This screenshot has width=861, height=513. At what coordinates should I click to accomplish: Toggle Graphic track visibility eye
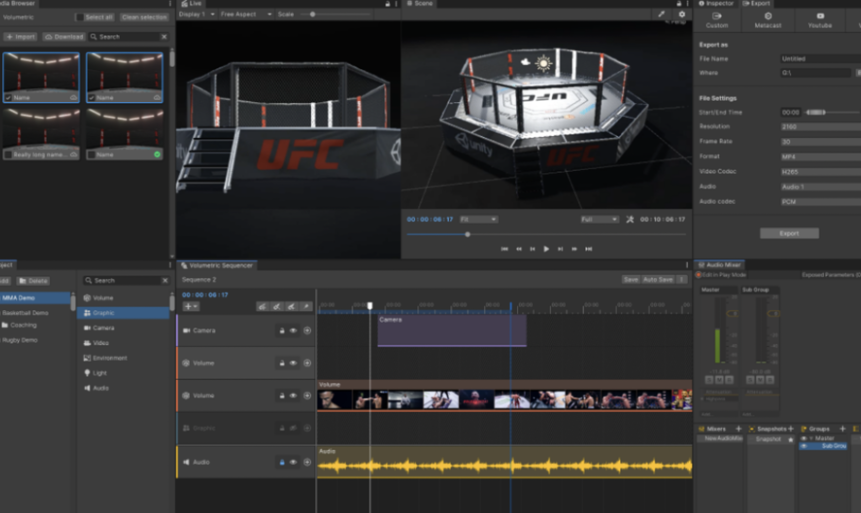click(293, 428)
